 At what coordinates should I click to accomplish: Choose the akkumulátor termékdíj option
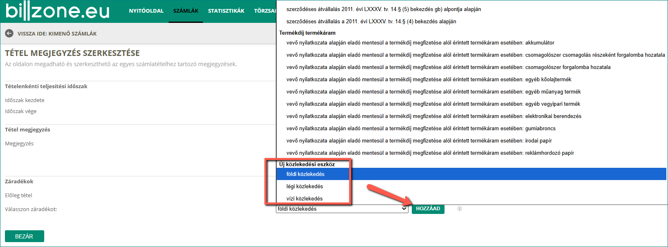coord(420,43)
